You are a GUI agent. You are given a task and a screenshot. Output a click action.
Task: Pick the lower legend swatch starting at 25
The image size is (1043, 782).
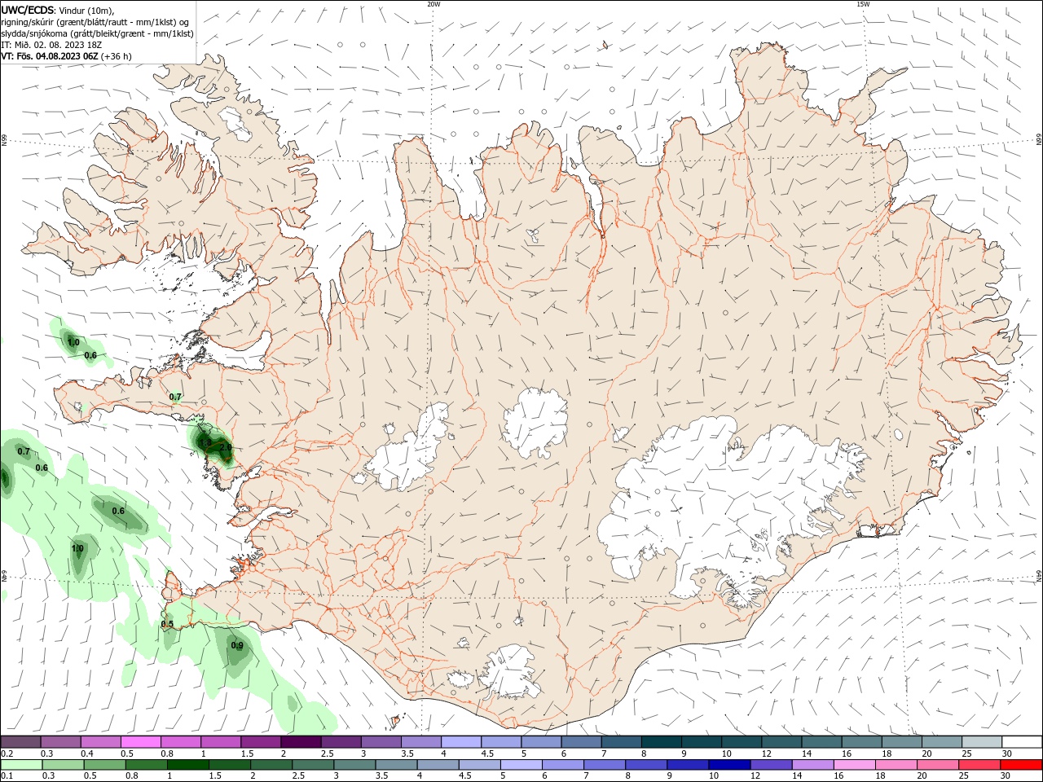pos(980,765)
